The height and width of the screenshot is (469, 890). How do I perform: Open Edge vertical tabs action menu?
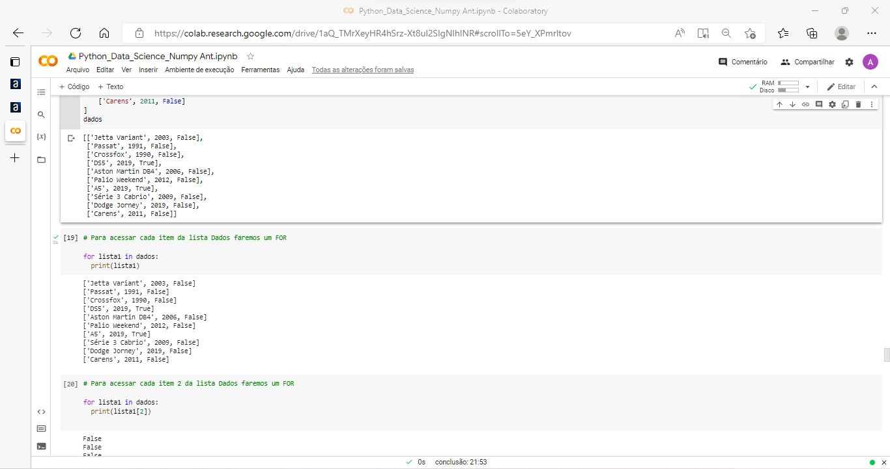(x=15, y=62)
